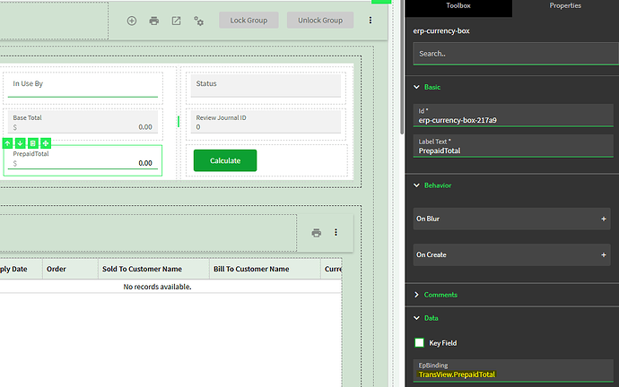Screen dimensions: 619x387
Task: Click the Base Total currency field
Action: coord(83,122)
